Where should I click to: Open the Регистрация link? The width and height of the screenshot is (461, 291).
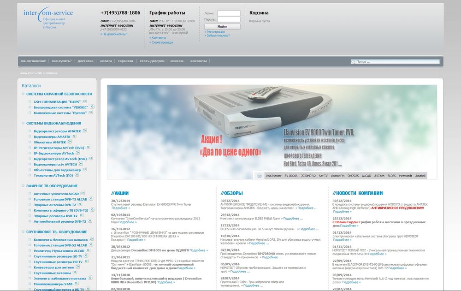click(x=215, y=32)
